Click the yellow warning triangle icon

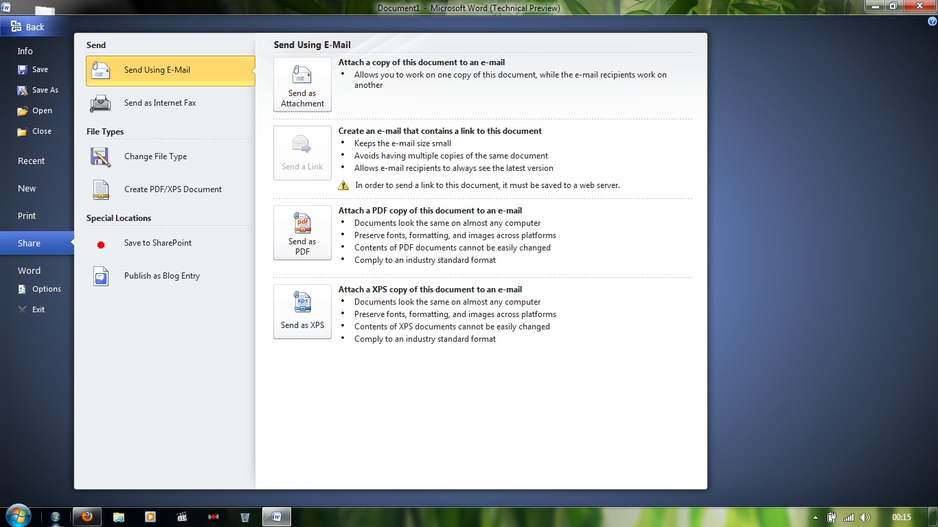[343, 185]
